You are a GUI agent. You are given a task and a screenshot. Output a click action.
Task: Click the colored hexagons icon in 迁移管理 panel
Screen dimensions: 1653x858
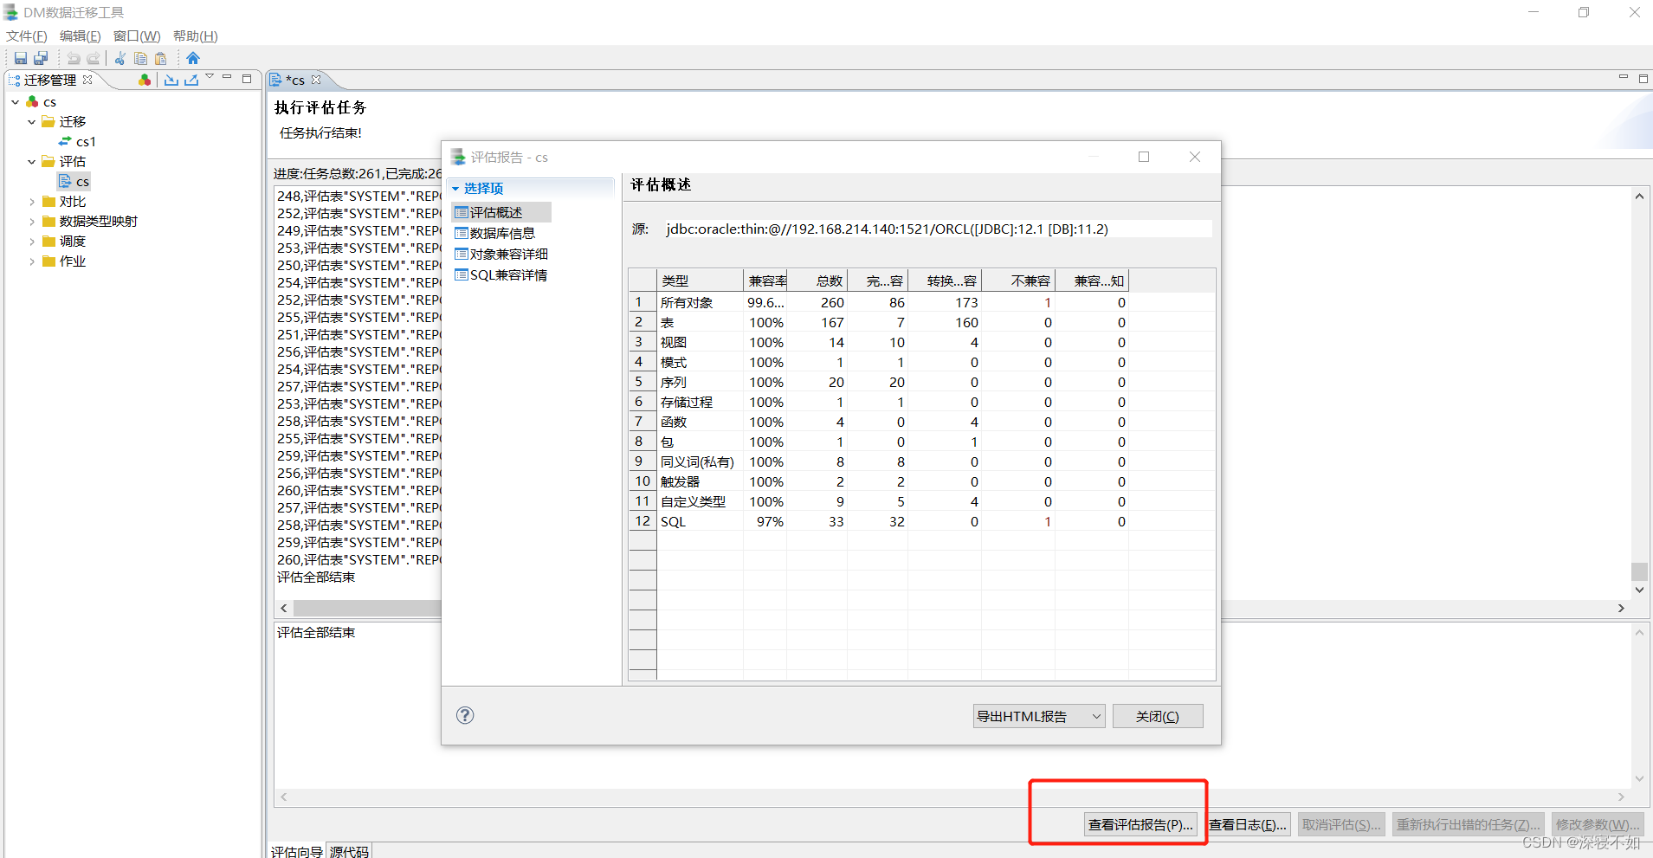pyautogui.click(x=144, y=80)
